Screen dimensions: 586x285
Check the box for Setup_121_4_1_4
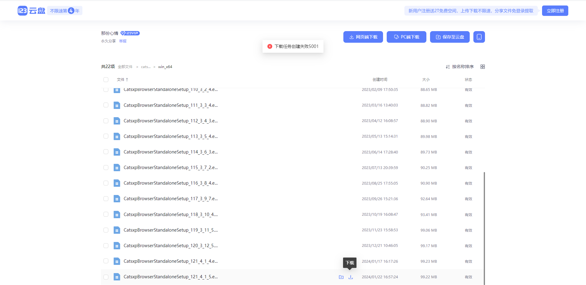pyautogui.click(x=106, y=261)
